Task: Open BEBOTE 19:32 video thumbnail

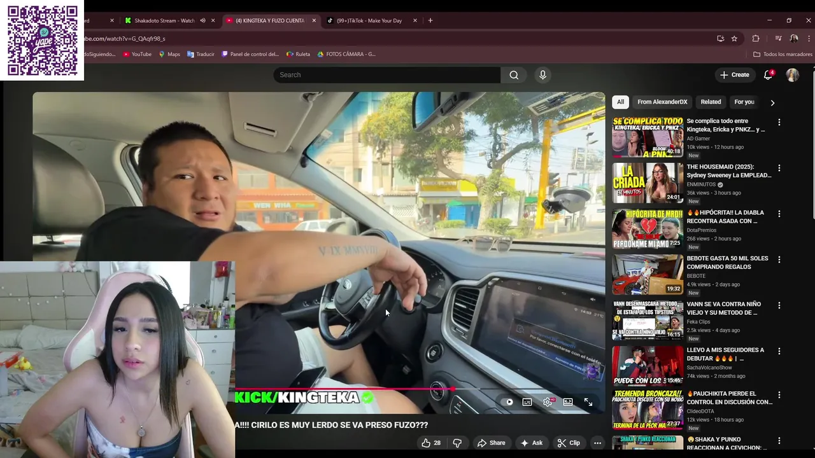Action: click(648, 274)
